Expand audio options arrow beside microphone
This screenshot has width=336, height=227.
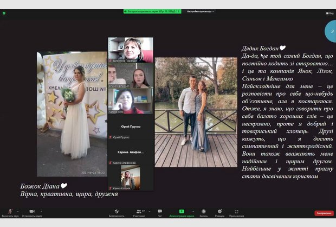point(18,211)
